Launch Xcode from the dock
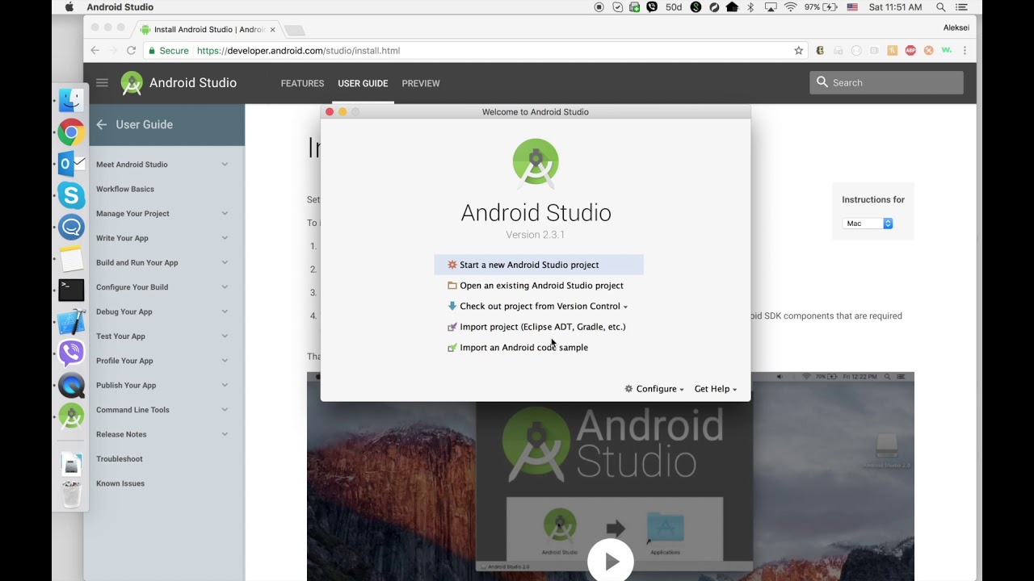 [x=71, y=321]
